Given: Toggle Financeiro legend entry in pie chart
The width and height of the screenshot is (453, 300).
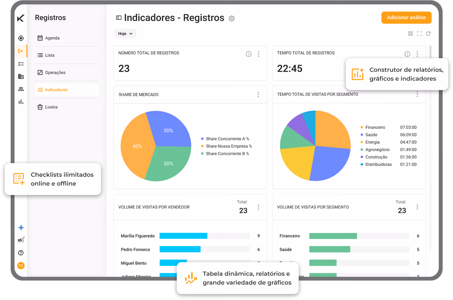Looking at the screenshot, I should (373, 127).
